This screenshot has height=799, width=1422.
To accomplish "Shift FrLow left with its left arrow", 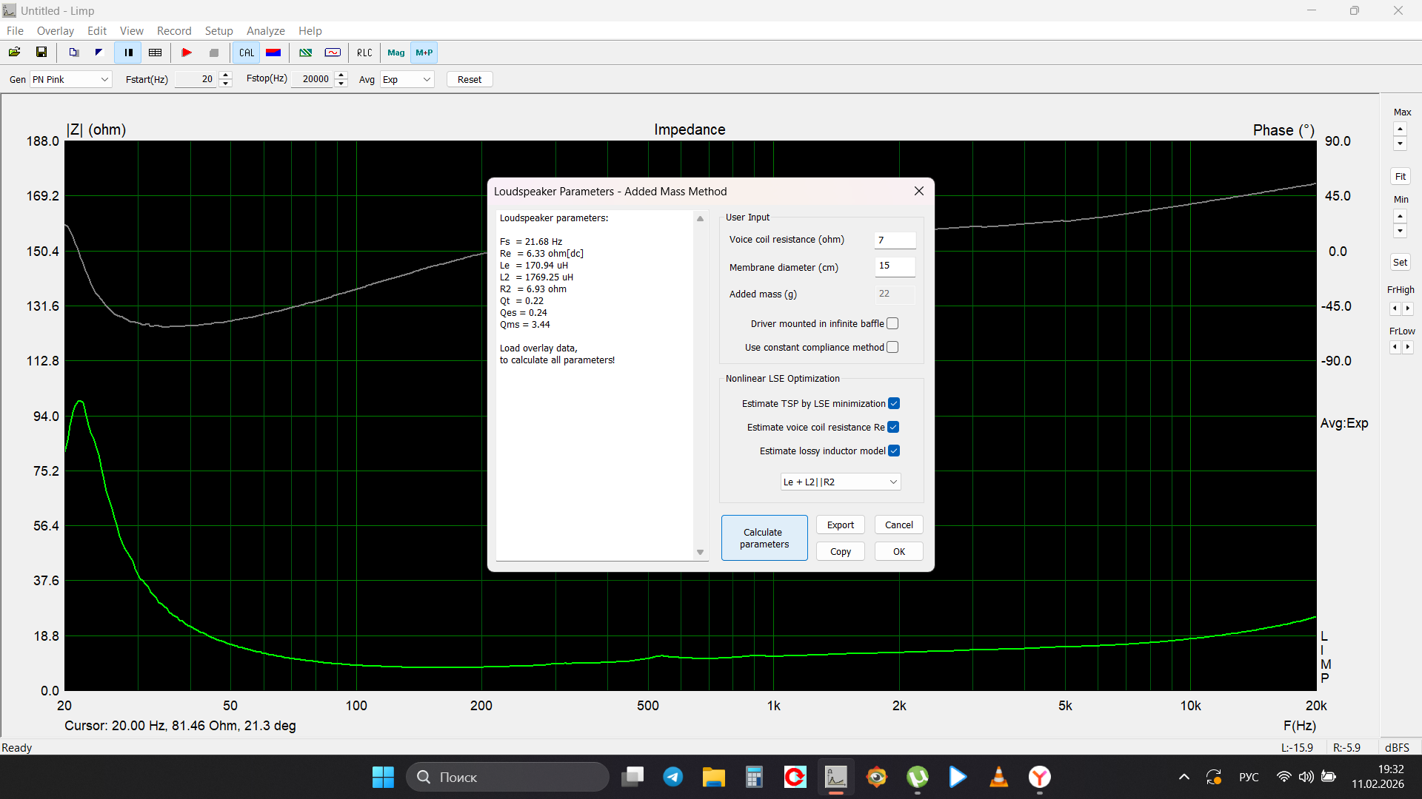I will [x=1395, y=347].
